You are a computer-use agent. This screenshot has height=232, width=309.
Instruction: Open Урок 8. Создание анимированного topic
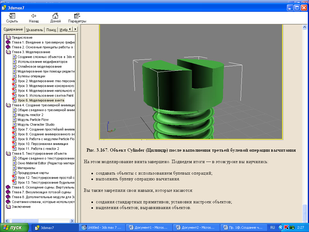click(46, 134)
